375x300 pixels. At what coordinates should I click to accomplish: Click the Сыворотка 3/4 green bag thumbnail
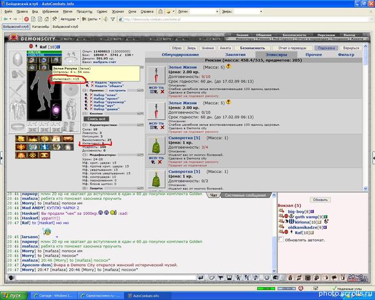pyautogui.click(x=156, y=146)
